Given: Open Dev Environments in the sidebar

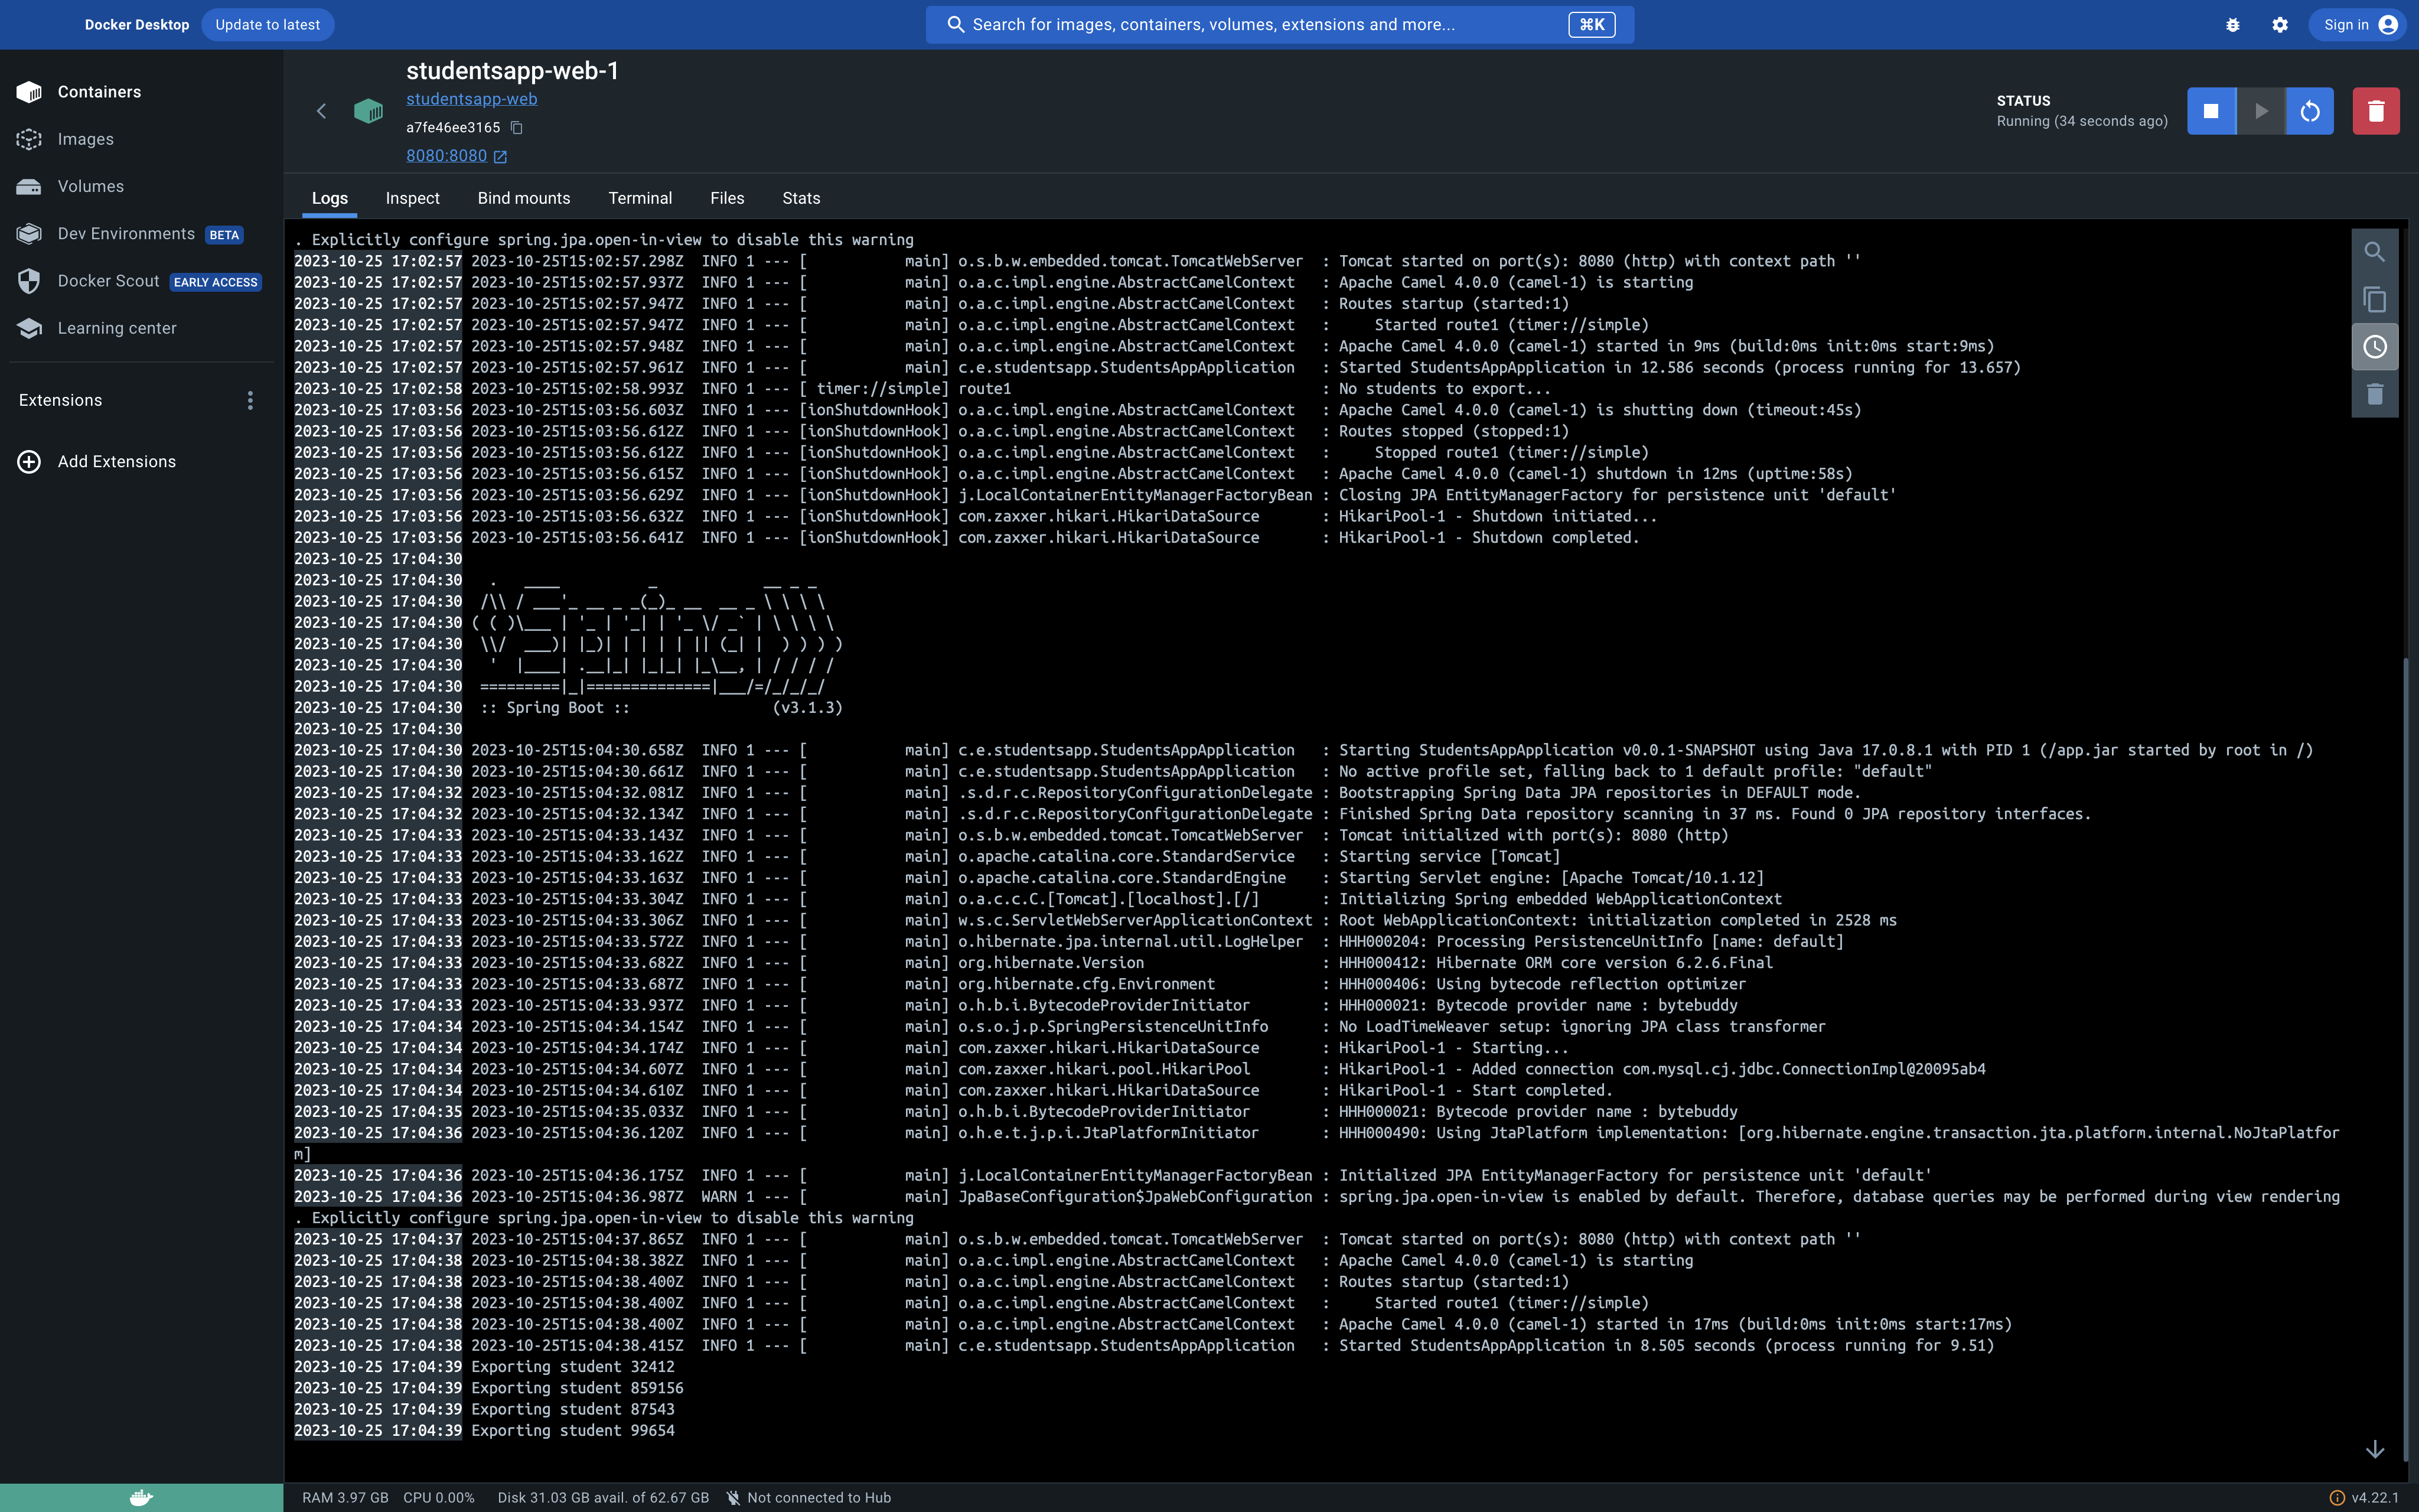Looking at the screenshot, I should click(x=126, y=234).
